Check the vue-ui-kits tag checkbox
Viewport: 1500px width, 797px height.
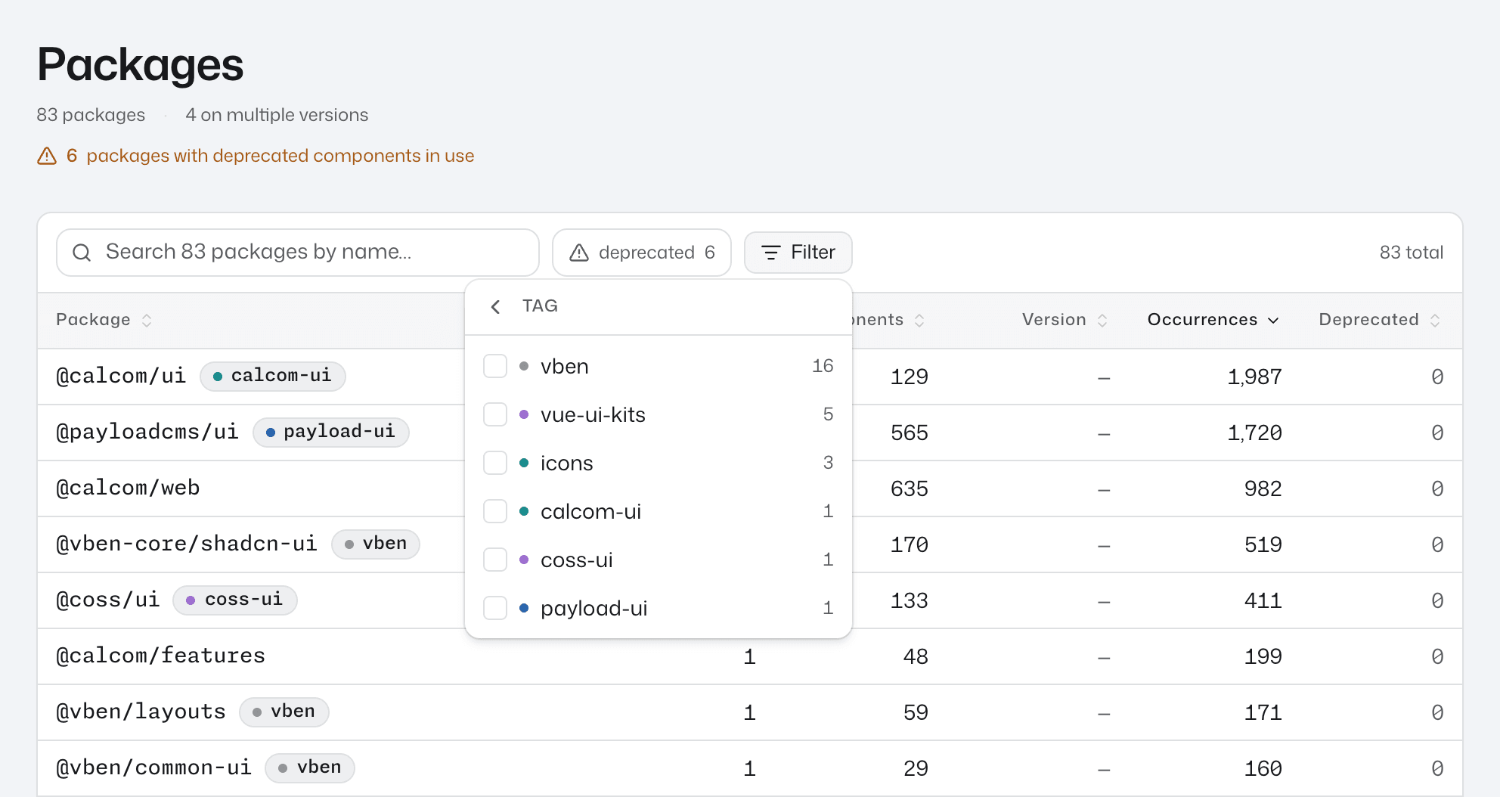click(495, 414)
